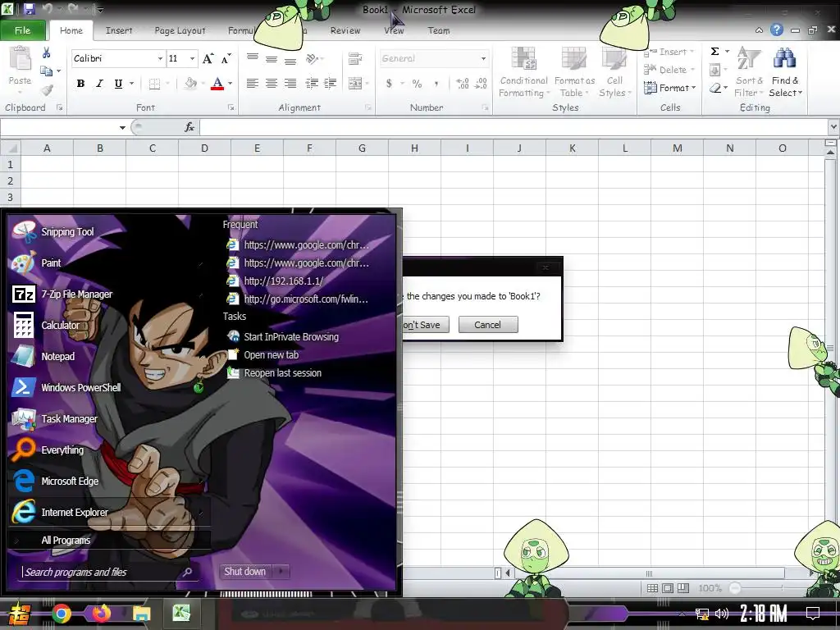Switch to the Page Layout tab

click(x=180, y=30)
